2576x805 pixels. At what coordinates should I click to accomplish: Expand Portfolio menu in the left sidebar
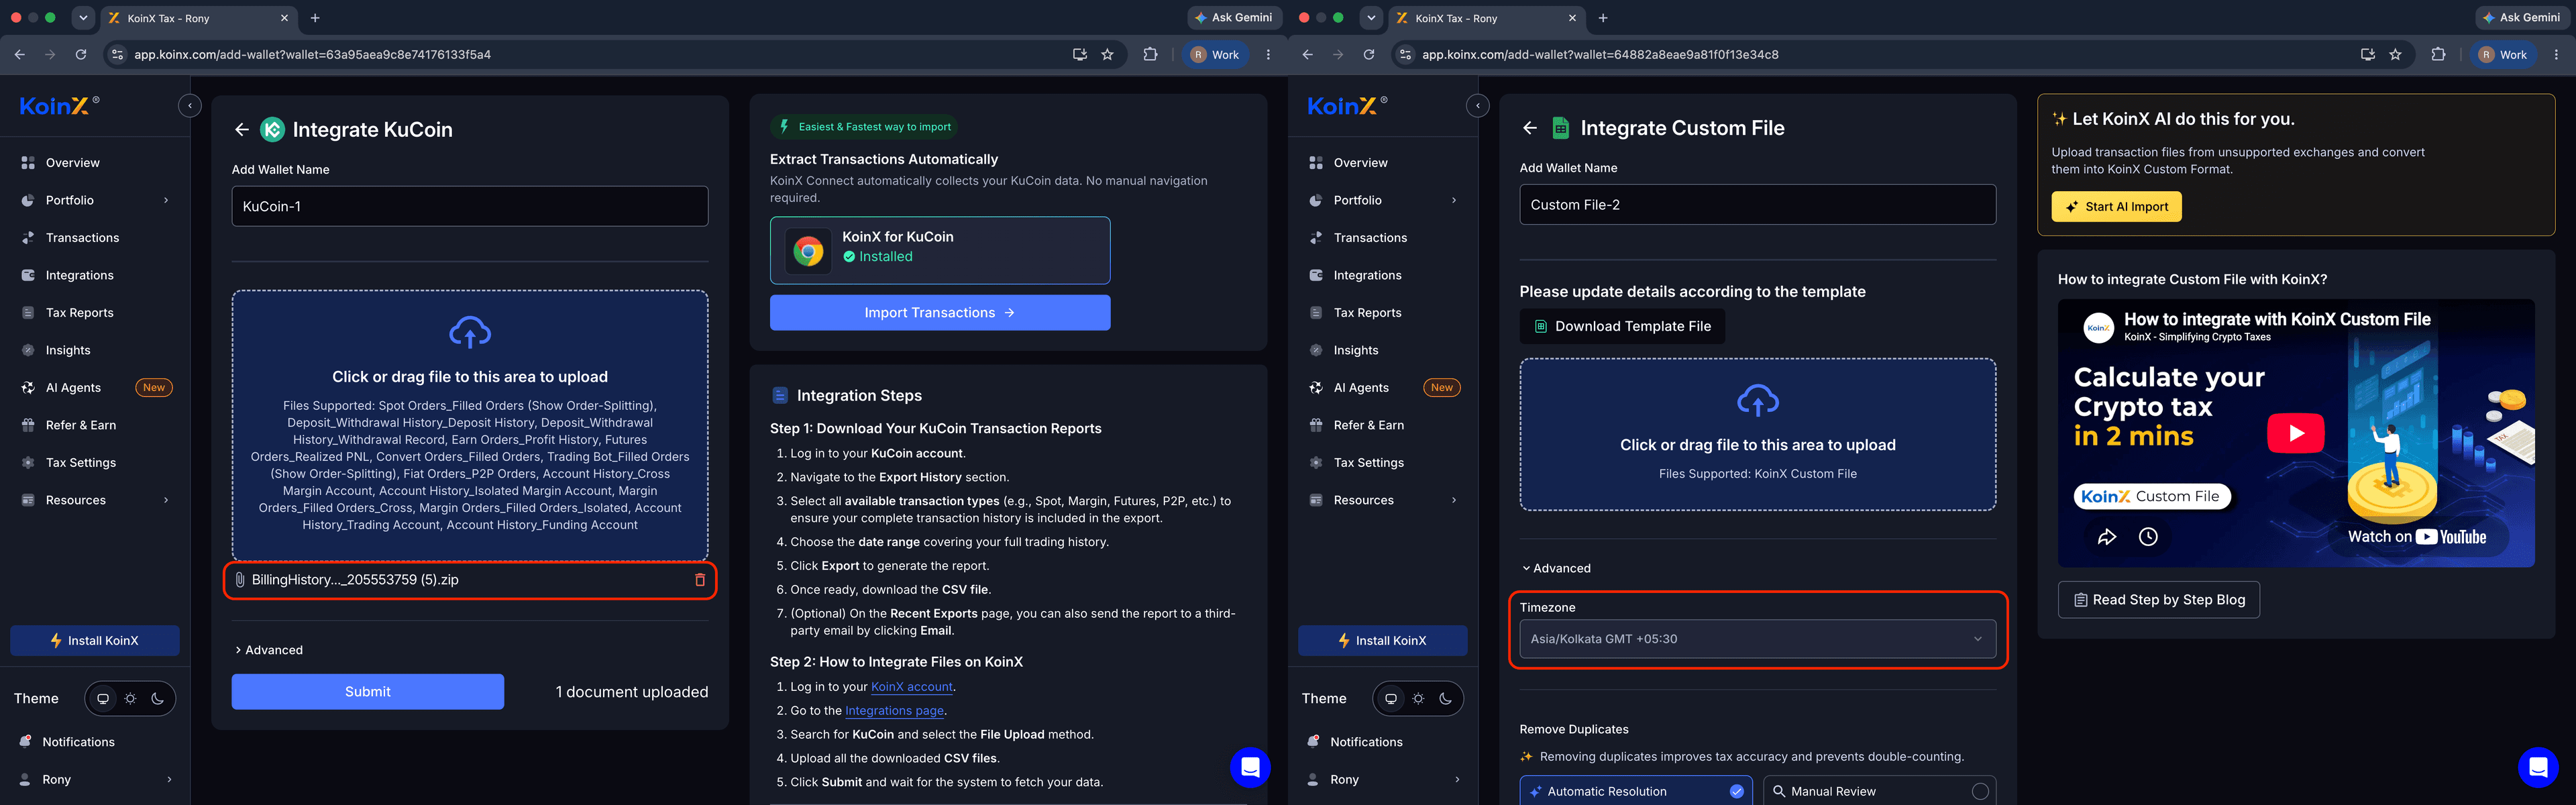[95, 200]
